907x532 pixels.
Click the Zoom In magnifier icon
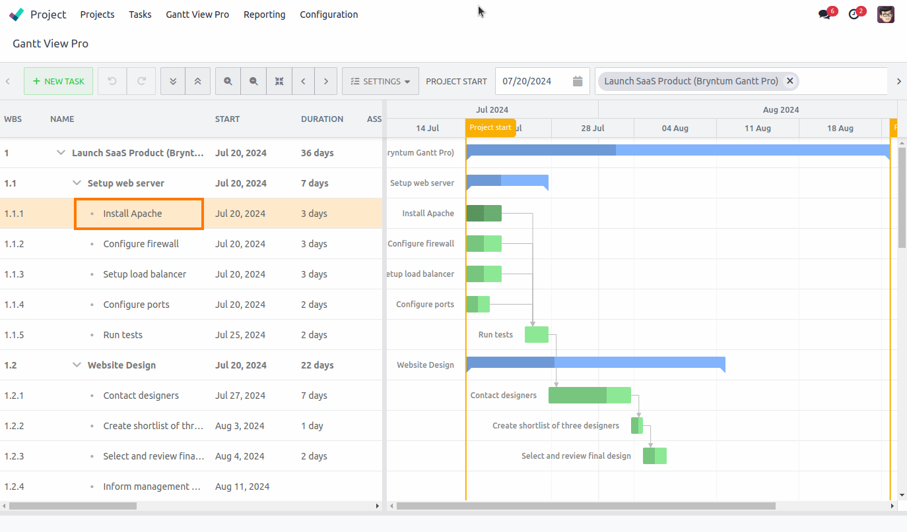pyautogui.click(x=228, y=80)
